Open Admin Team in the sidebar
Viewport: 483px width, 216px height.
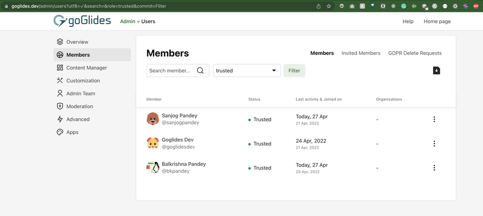pyautogui.click(x=92, y=94)
